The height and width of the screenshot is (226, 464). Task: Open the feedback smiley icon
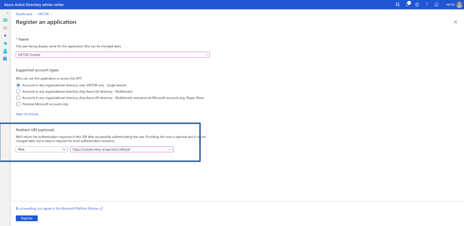coord(436,5)
